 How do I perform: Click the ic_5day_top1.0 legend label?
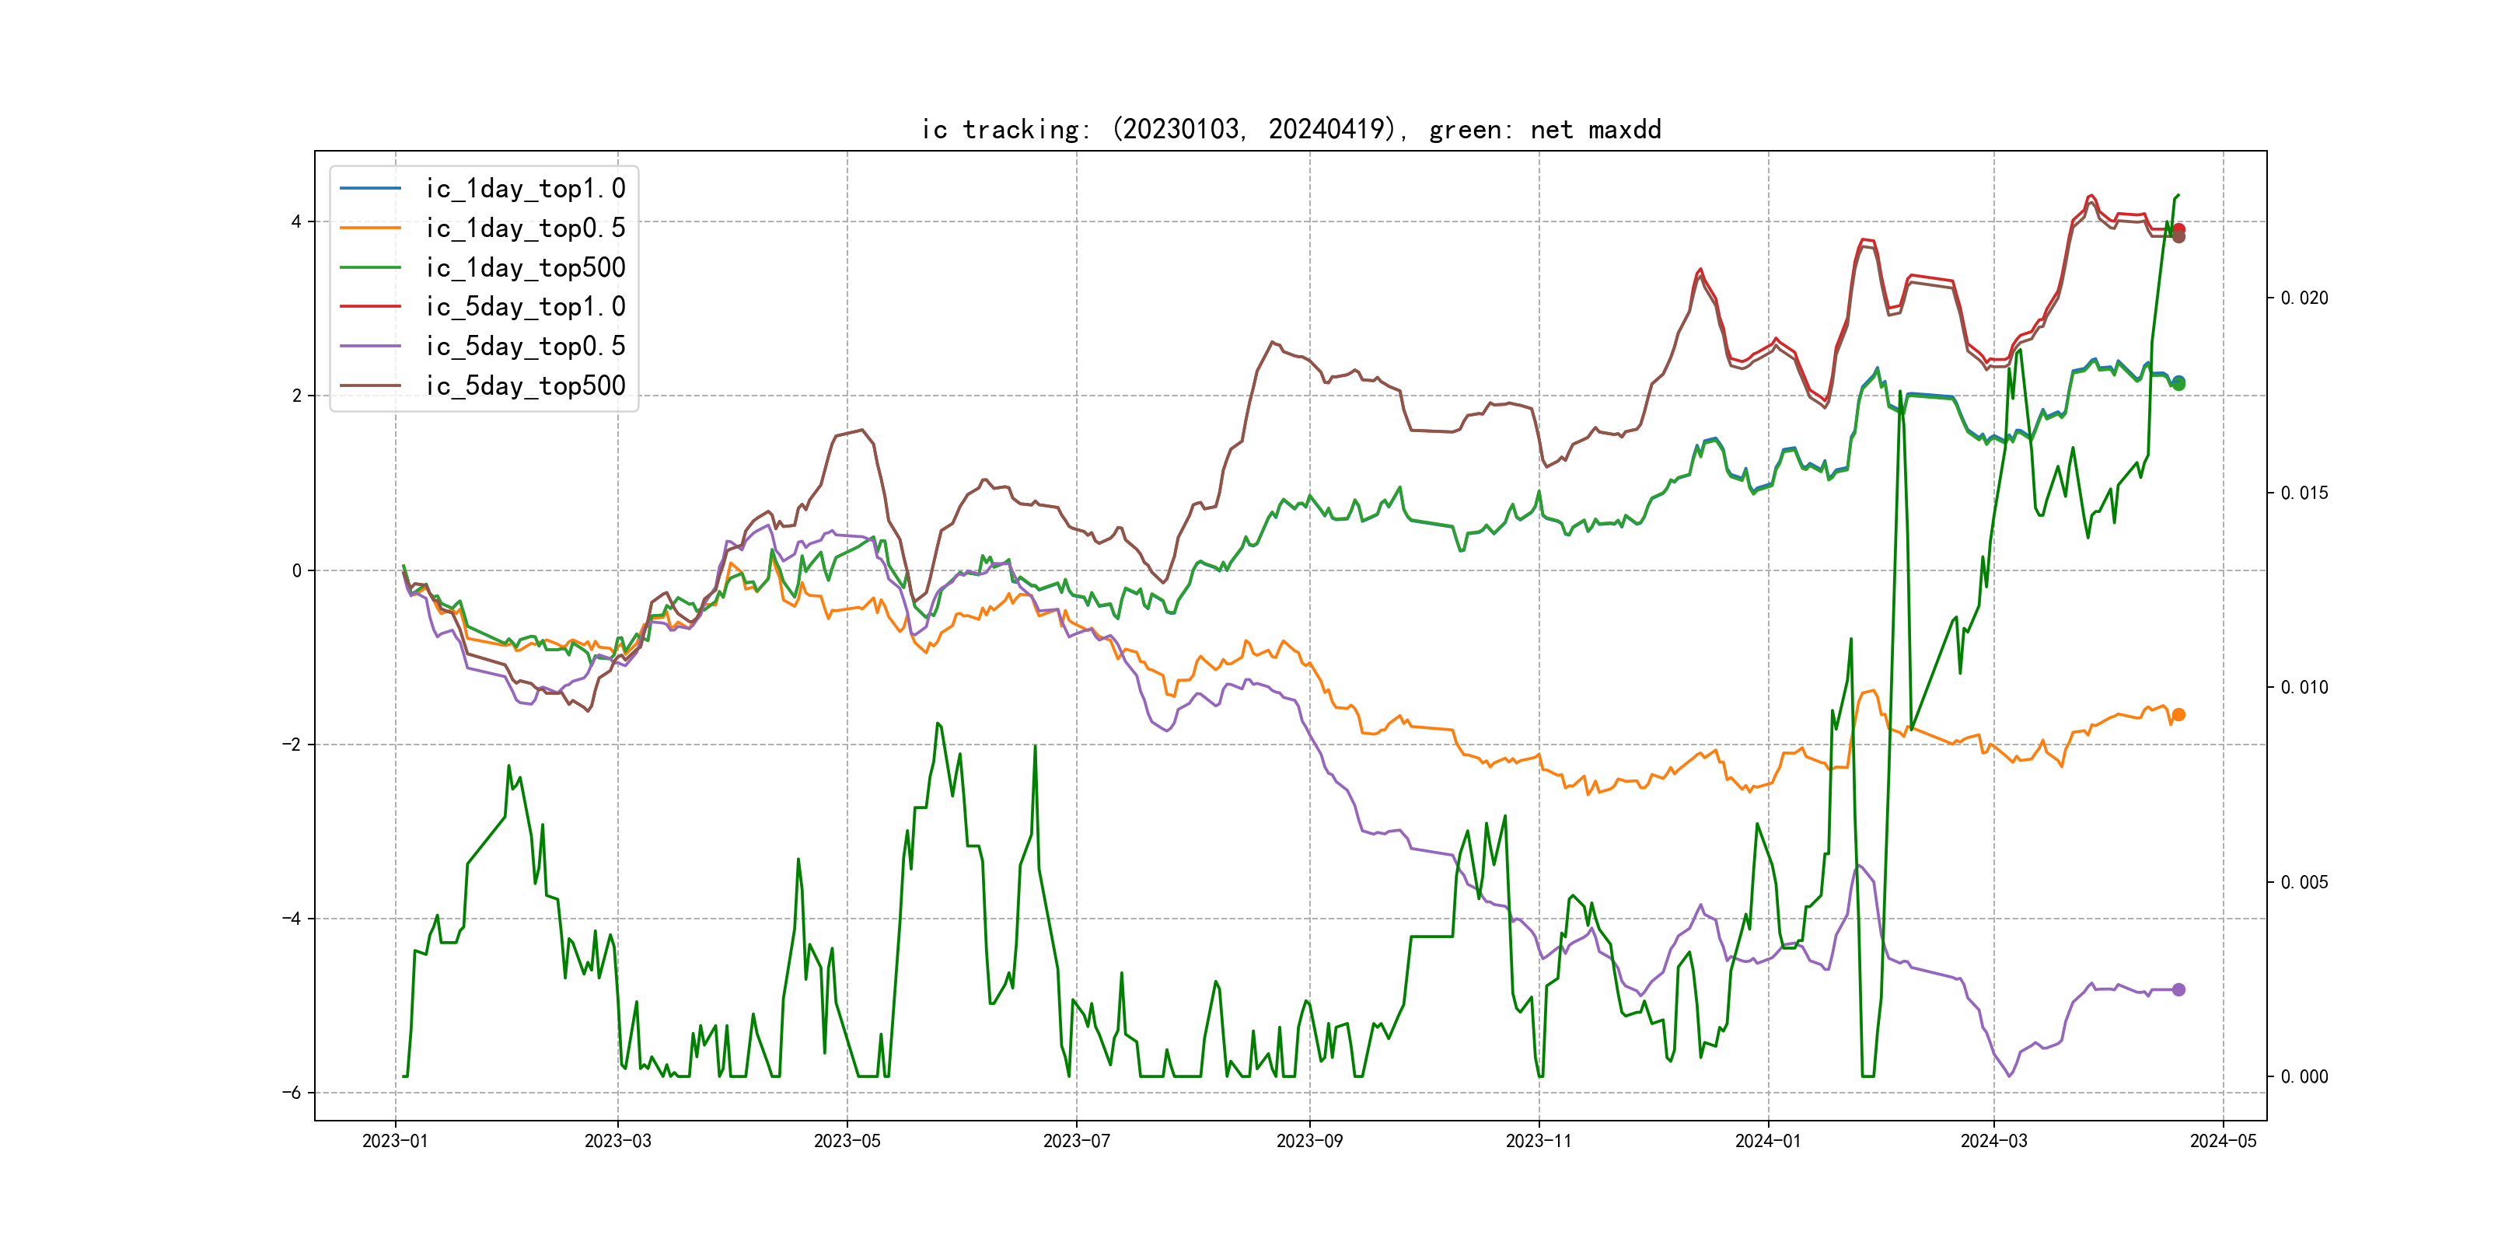tap(525, 307)
